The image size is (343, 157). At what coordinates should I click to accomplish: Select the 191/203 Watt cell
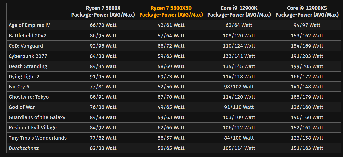click(x=307, y=56)
